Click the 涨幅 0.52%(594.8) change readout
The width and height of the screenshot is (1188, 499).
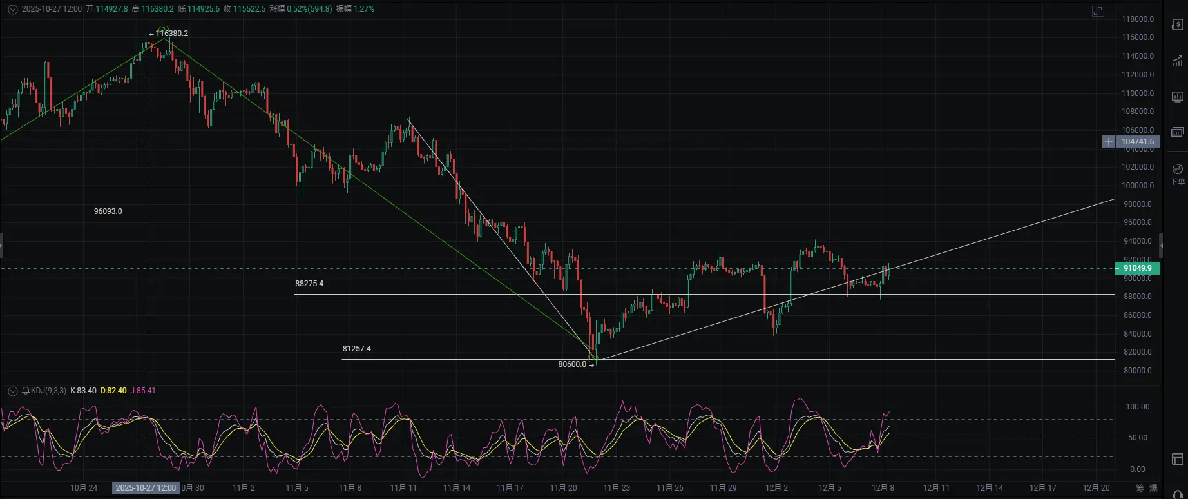301,9
